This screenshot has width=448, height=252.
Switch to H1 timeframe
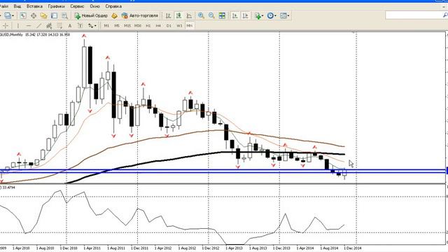point(148,26)
